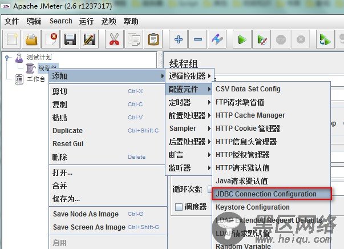Open the 编辑 menu
Screen dimensions: 344x249
(x=34, y=21)
